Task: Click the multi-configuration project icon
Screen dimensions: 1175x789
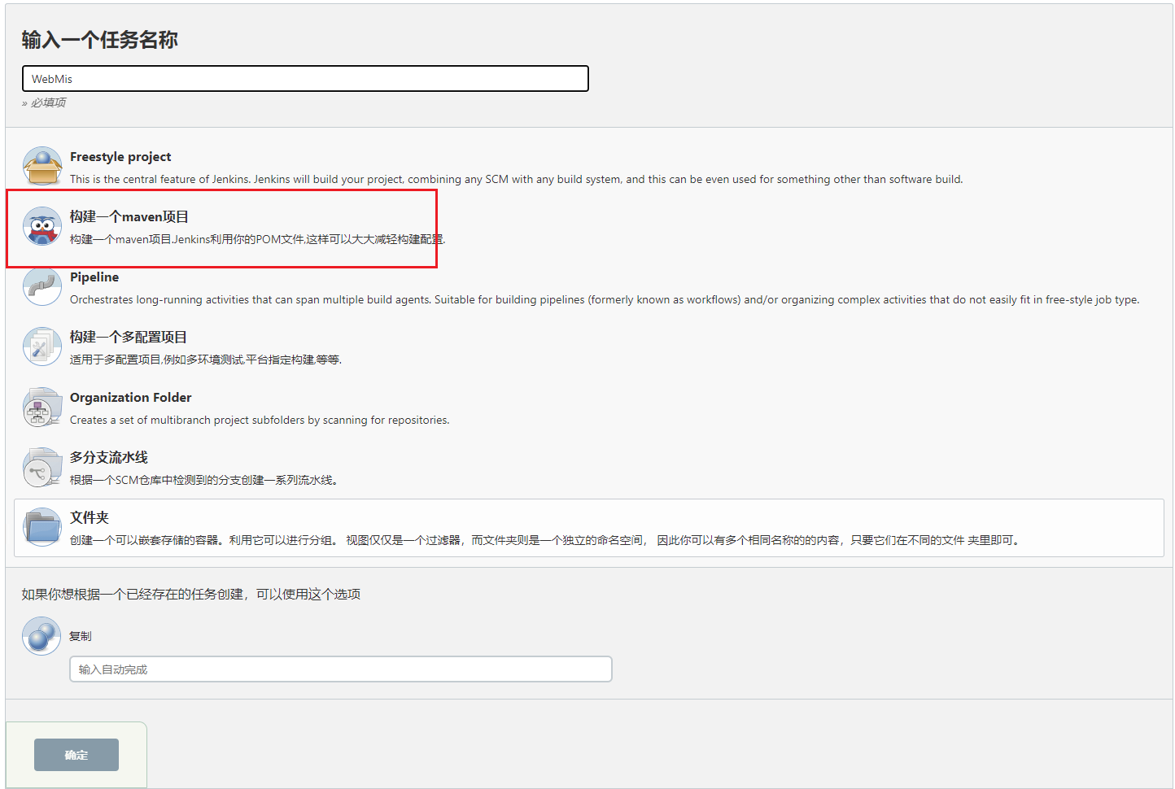Action: point(42,347)
